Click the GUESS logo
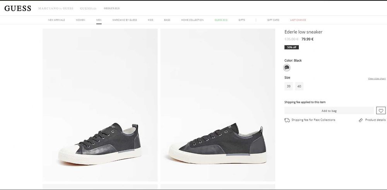Viewport: 387px width, 190px height. [18, 8]
